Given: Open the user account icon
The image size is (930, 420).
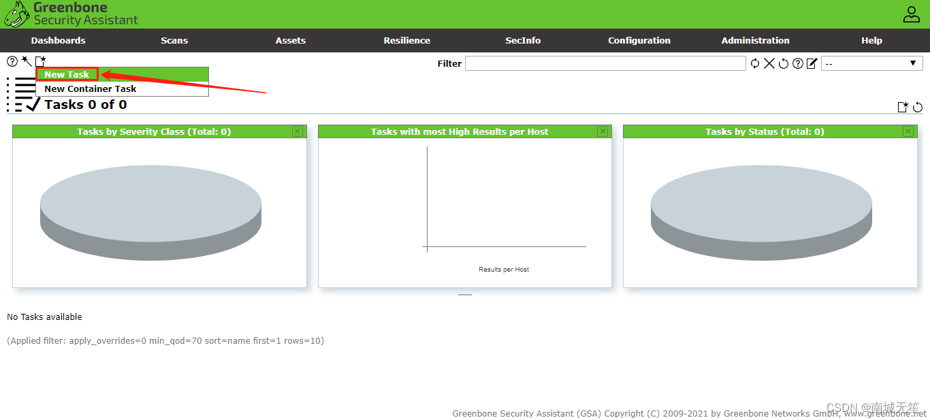Looking at the screenshot, I should (x=912, y=14).
